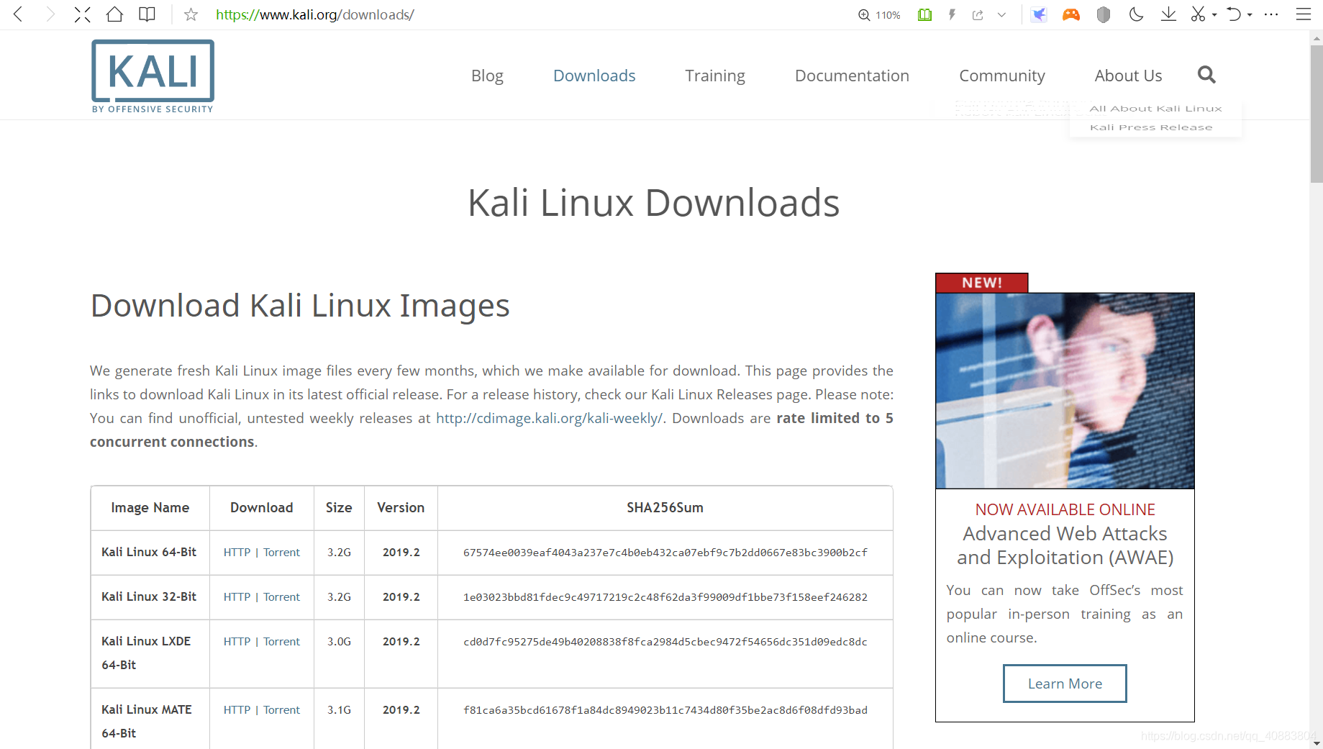Download Kali Linux LXDE 64-Bit Torrent

(281, 642)
